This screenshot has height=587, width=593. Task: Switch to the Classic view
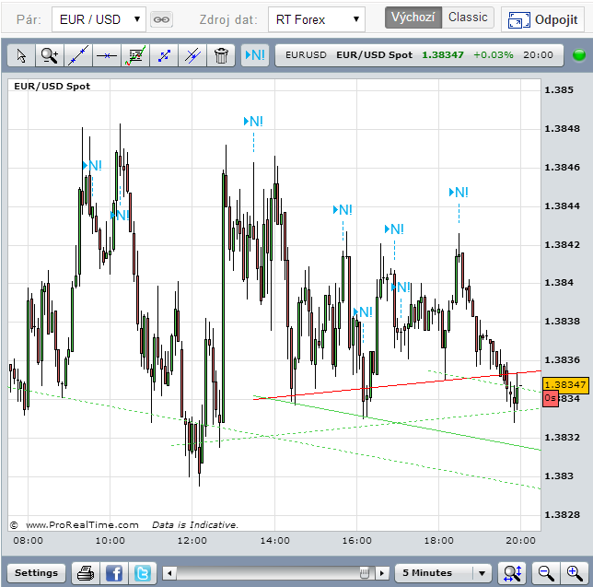click(468, 18)
